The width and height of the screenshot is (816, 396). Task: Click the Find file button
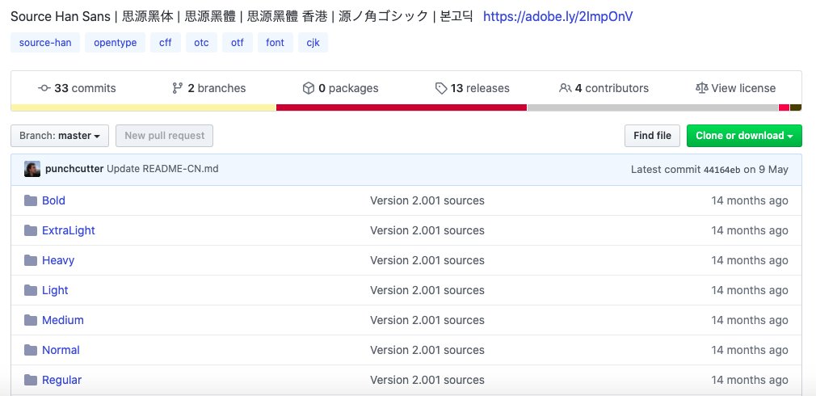[x=652, y=136]
